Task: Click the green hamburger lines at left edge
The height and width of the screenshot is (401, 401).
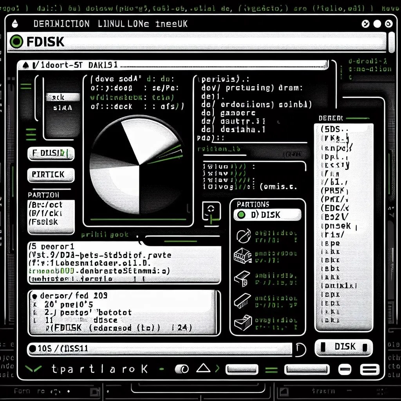Action: pyautogui.click(x=31, y=135)
